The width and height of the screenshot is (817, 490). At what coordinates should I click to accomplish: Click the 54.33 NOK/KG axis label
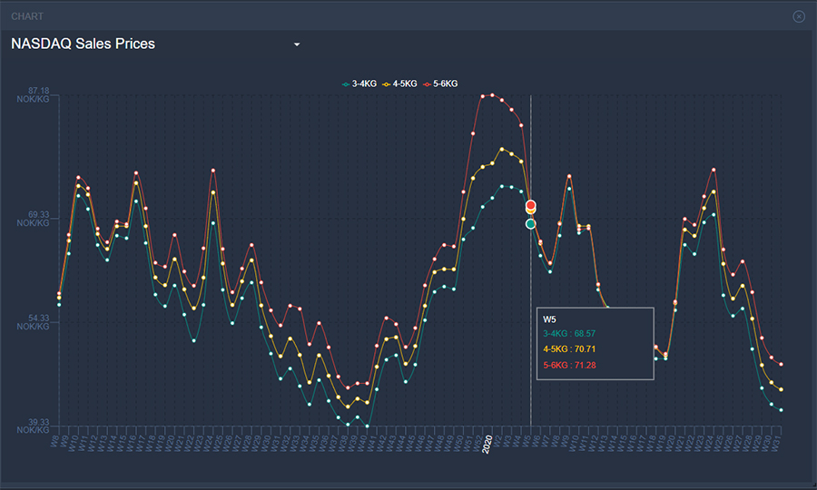(x=34, y=322)
